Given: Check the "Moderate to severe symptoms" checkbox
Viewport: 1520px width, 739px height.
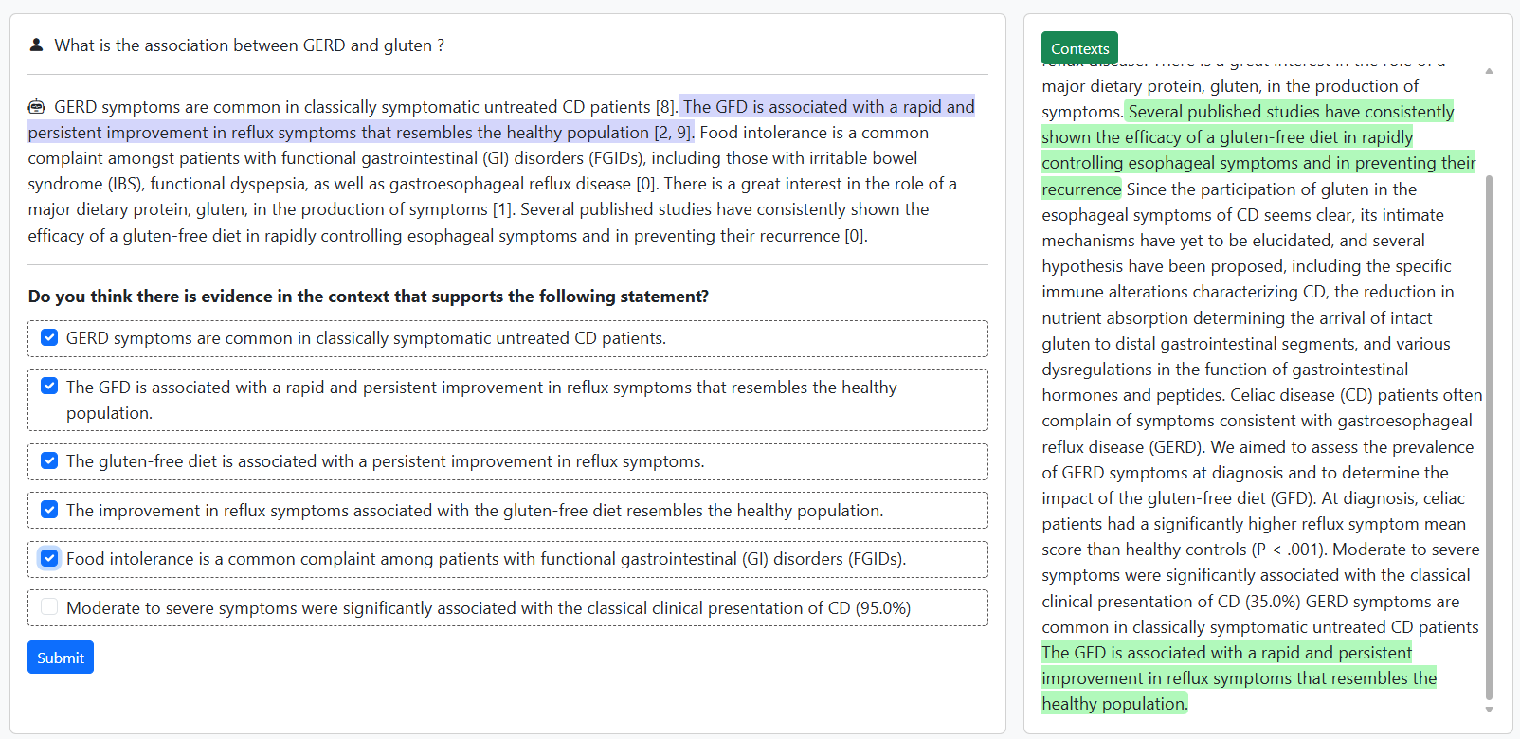Looking at the screenshot, I should [49, 607].
